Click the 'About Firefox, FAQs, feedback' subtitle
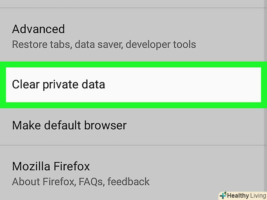 (81, 181)
